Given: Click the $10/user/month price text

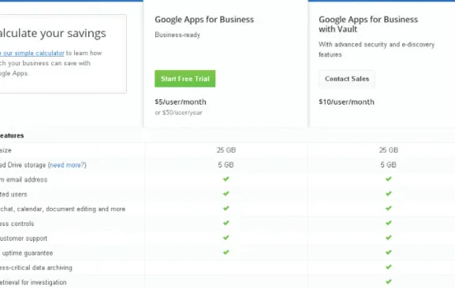Looking at the screenshot, I should (346, 102).
